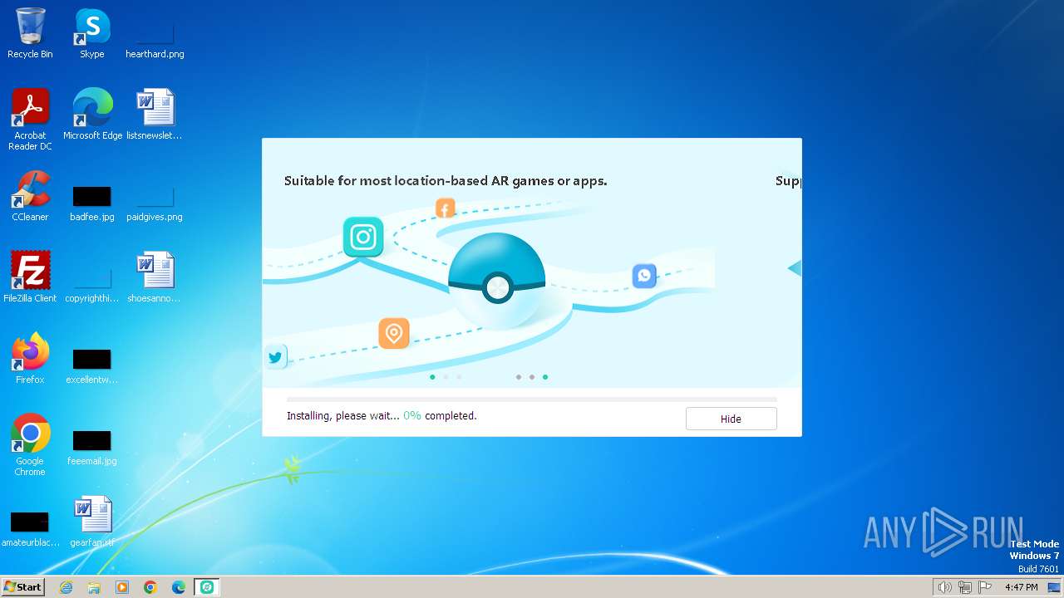Launch Internet Explorer from taskbar

pos(66,587)
